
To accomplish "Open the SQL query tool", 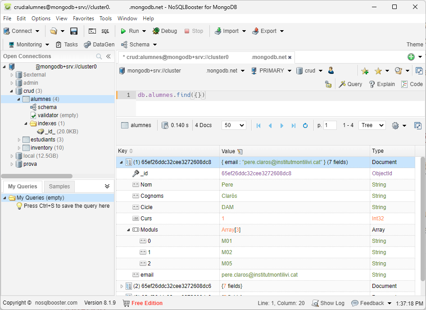I will (x=105, y=31).
